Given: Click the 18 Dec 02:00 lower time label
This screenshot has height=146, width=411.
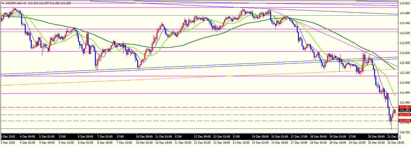Looking at the screenshot, I should [318, 142].
